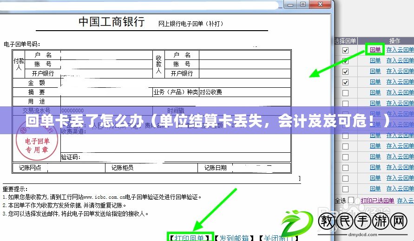This screenshot has height=241, width=414.
Task: Tick the first unchecked checkbox below the ticked rows
Action: point(345,93)
